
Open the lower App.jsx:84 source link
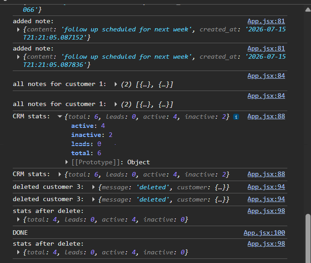[x=266, y=96]
